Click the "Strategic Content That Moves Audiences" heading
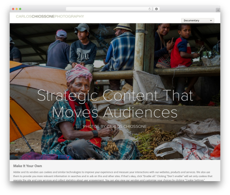The height and width of the screenshot is (195, 230). [115, 104]
